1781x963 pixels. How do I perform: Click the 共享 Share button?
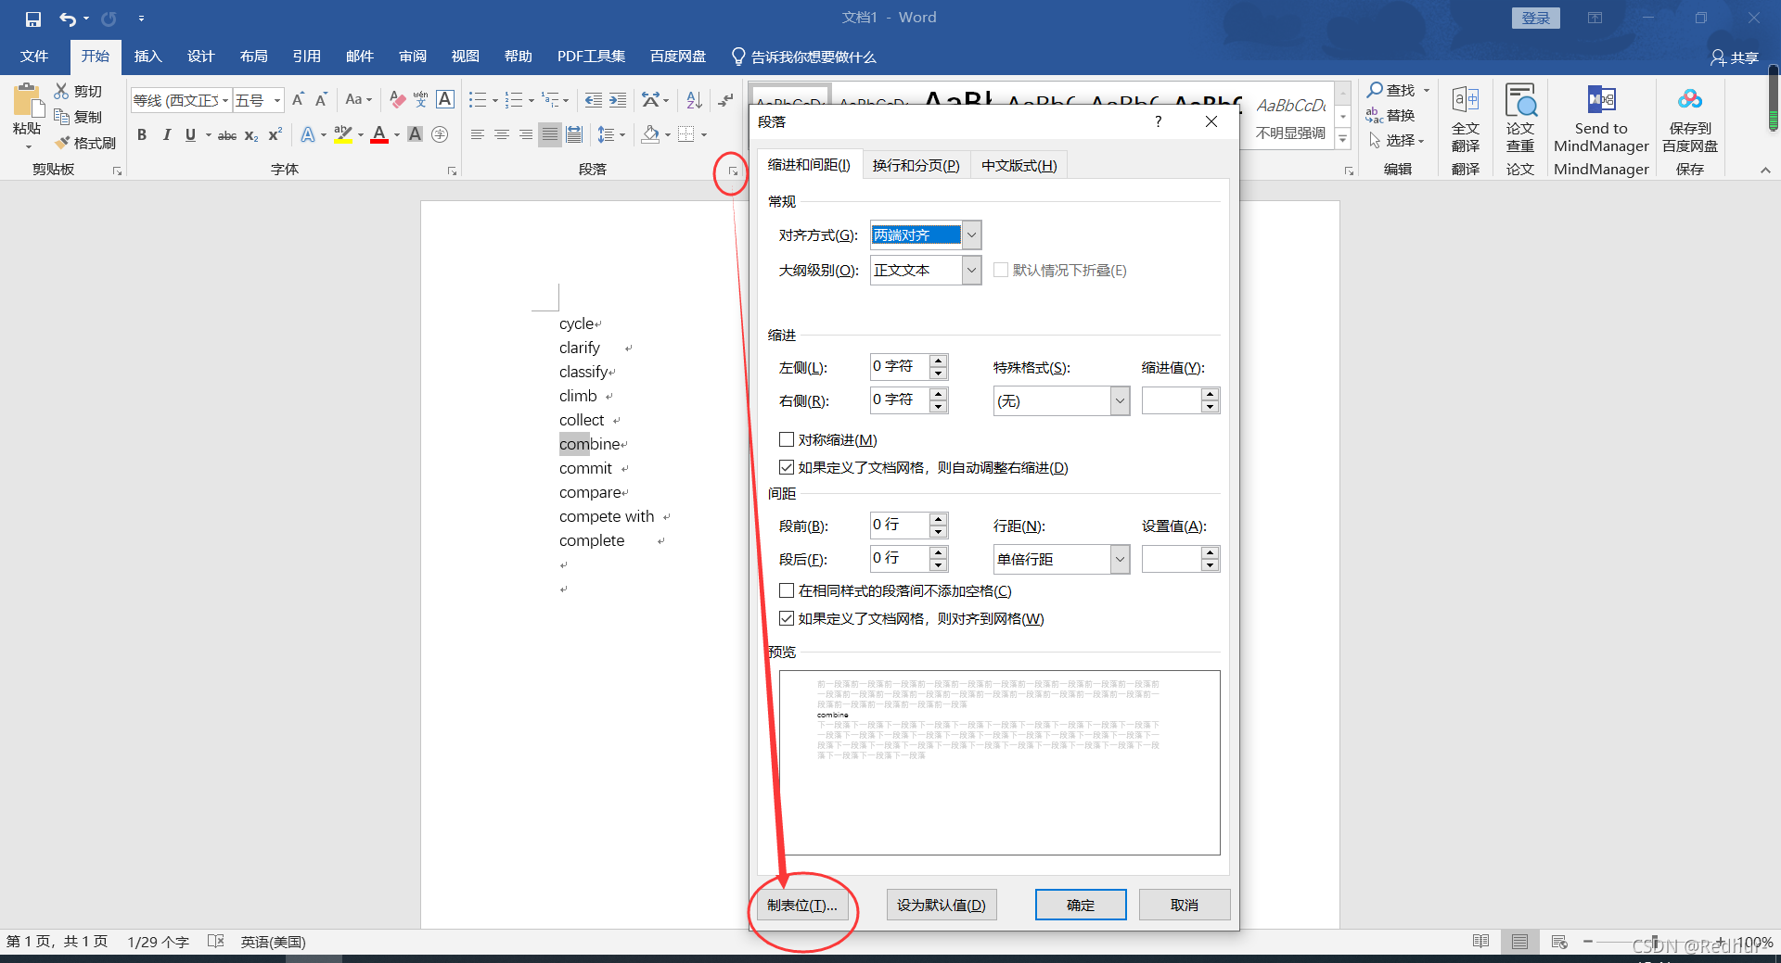tap(1735, 57)
